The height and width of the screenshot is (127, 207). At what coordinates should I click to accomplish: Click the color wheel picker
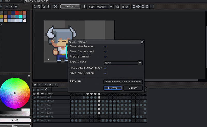pyautogui.click(x=15, y=93)
